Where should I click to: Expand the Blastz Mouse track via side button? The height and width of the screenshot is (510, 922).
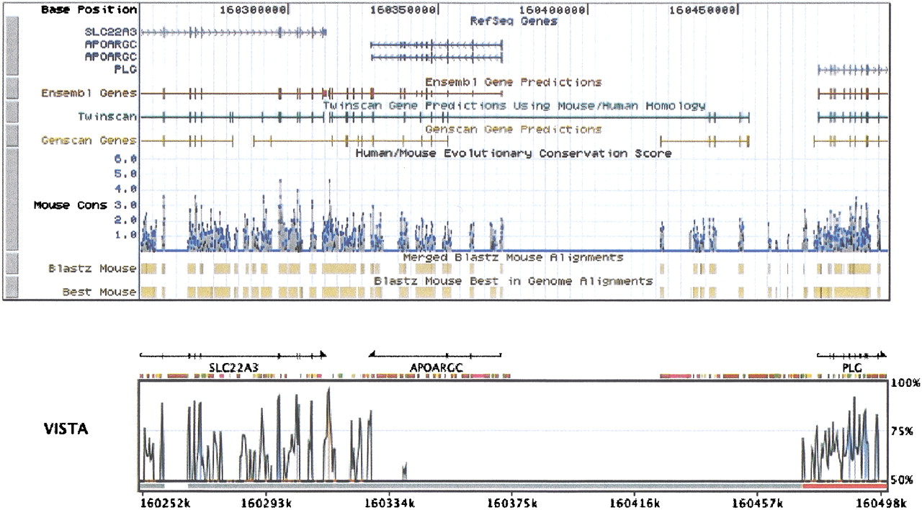[x=12, y=267]
